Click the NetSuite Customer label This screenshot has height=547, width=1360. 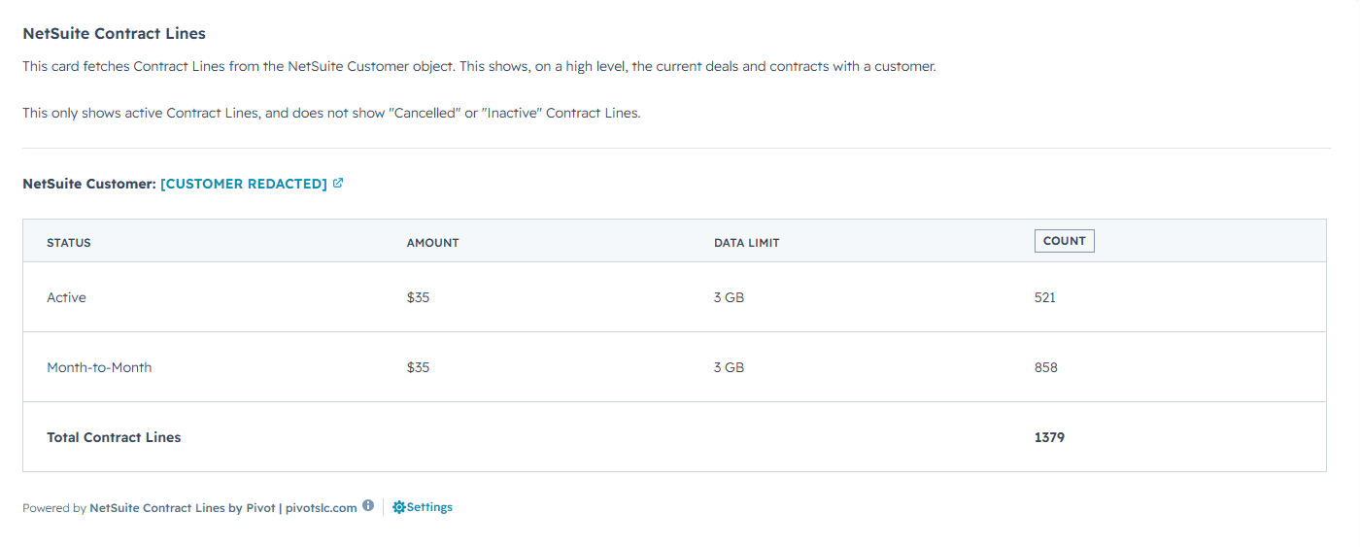tap(89, 184)
